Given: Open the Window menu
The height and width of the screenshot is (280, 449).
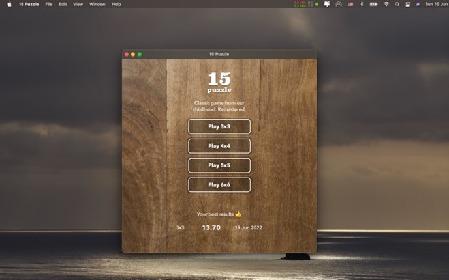Looking at the screenshot, I should pyautogui.click(x=97, y=4).
